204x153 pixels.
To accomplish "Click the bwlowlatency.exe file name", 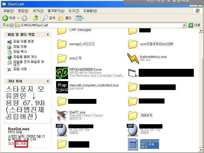I will 153,57.
